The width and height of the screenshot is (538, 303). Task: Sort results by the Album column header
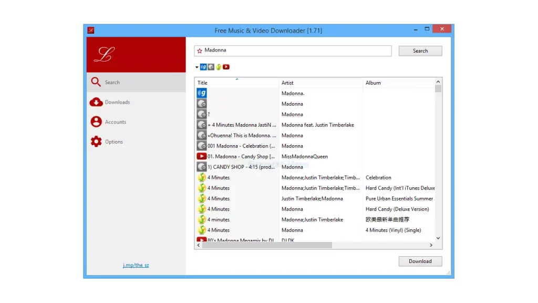pyautogui.click(x=399, y=83)
